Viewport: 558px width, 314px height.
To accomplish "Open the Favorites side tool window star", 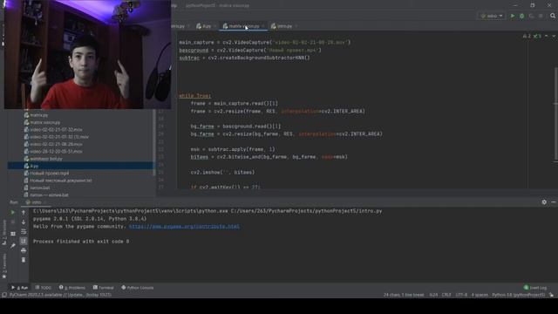I will pos(4,276).
